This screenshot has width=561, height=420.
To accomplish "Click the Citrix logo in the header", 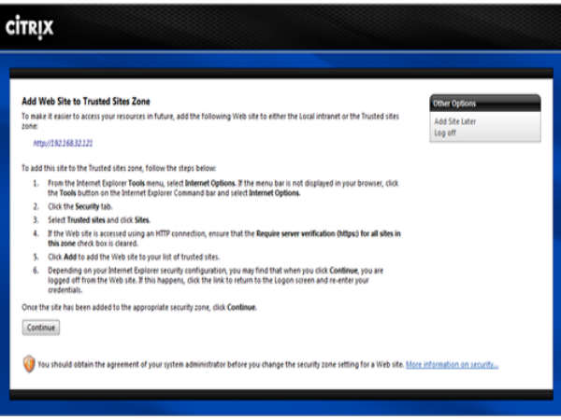I will [x=30, y=27].
